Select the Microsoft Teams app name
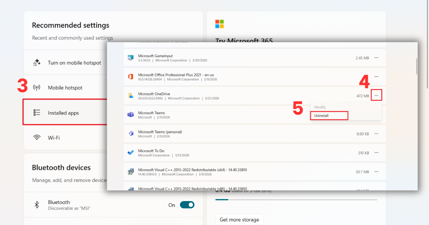The width and height of the screenshot is (429, 225). [152, 113]
